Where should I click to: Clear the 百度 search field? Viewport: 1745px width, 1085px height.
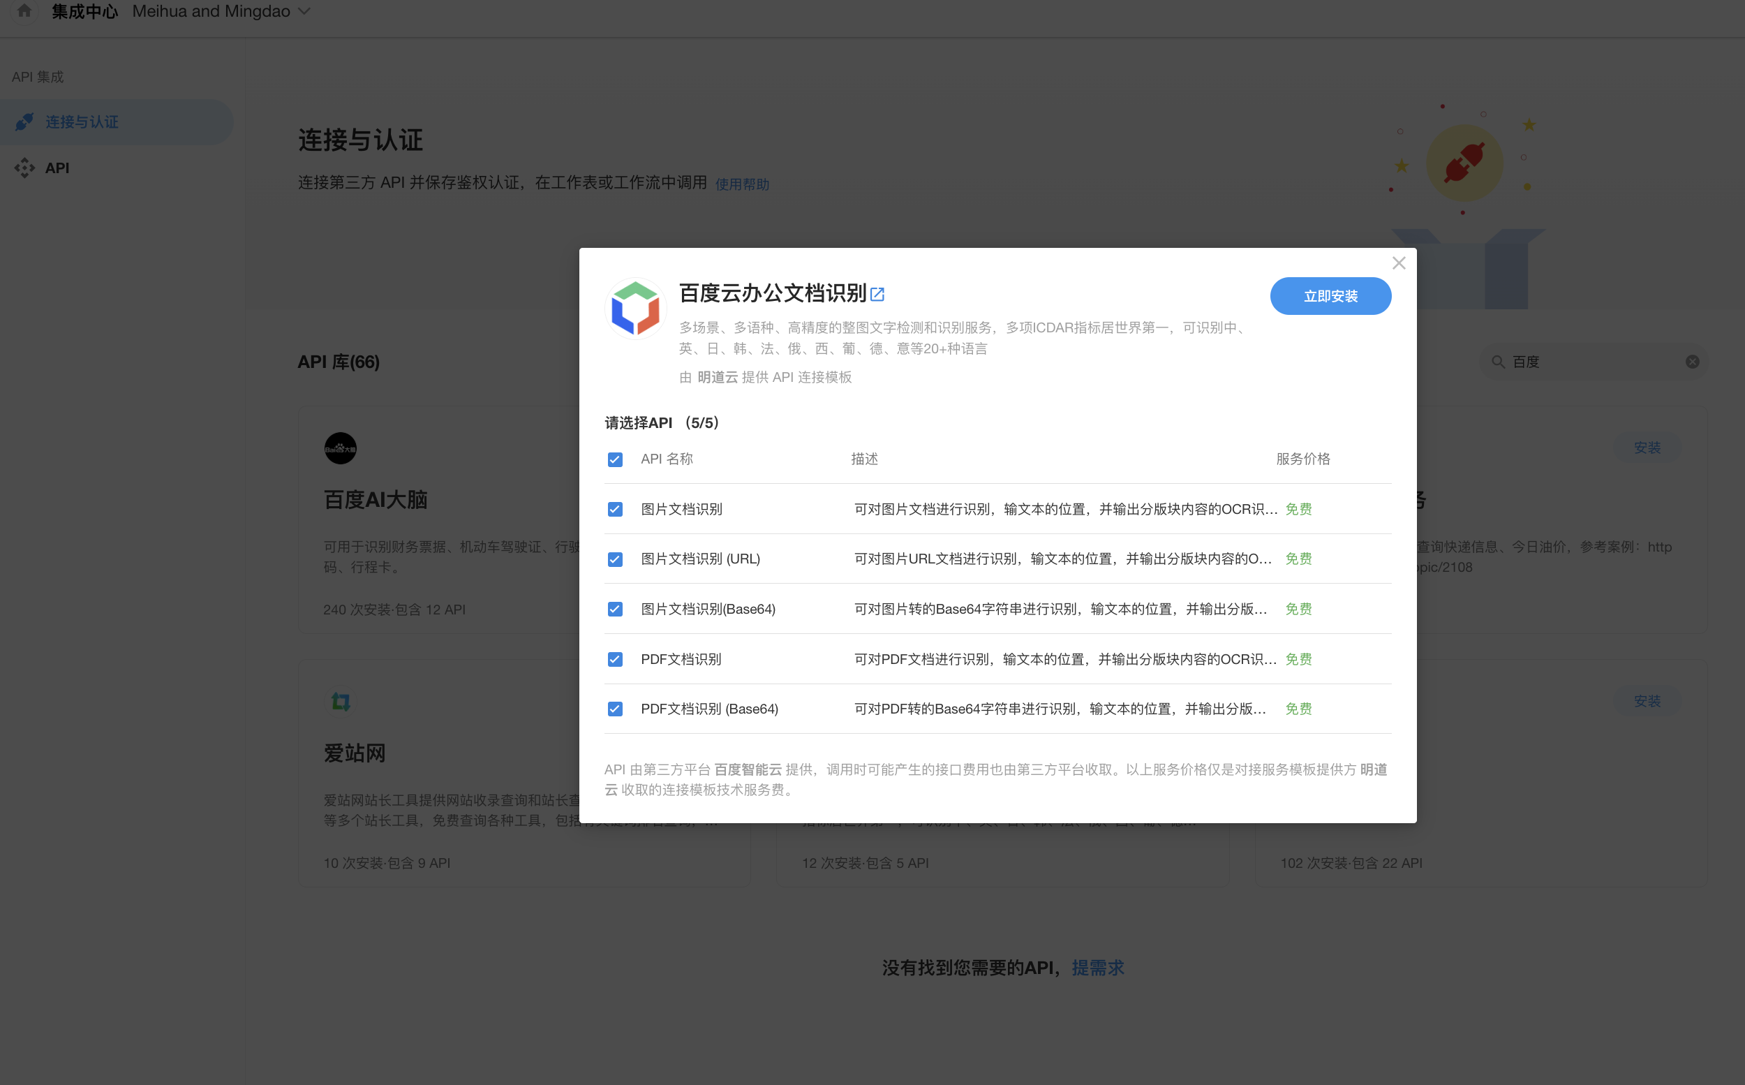tap(1692, 362)
